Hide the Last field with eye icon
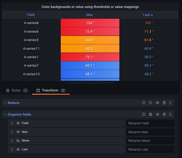The image size is (182, 158). [x=18, y=149]
